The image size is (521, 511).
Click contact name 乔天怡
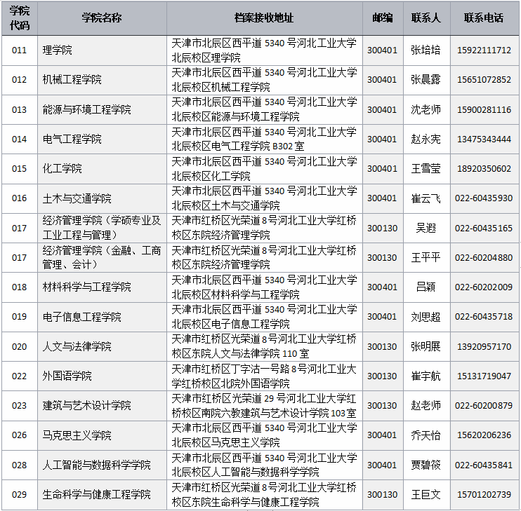pyautogui.click(x=426, y=435)
